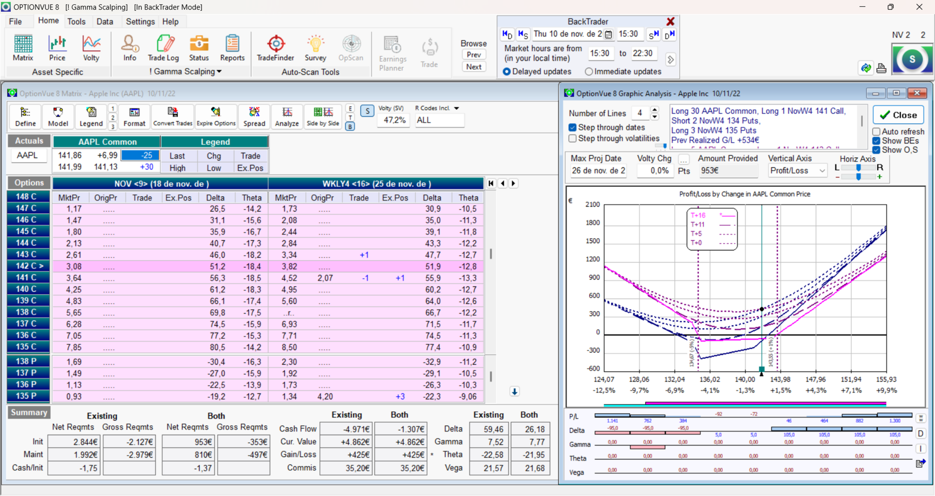Click the Analyze toolbar icon

(287, 117)
